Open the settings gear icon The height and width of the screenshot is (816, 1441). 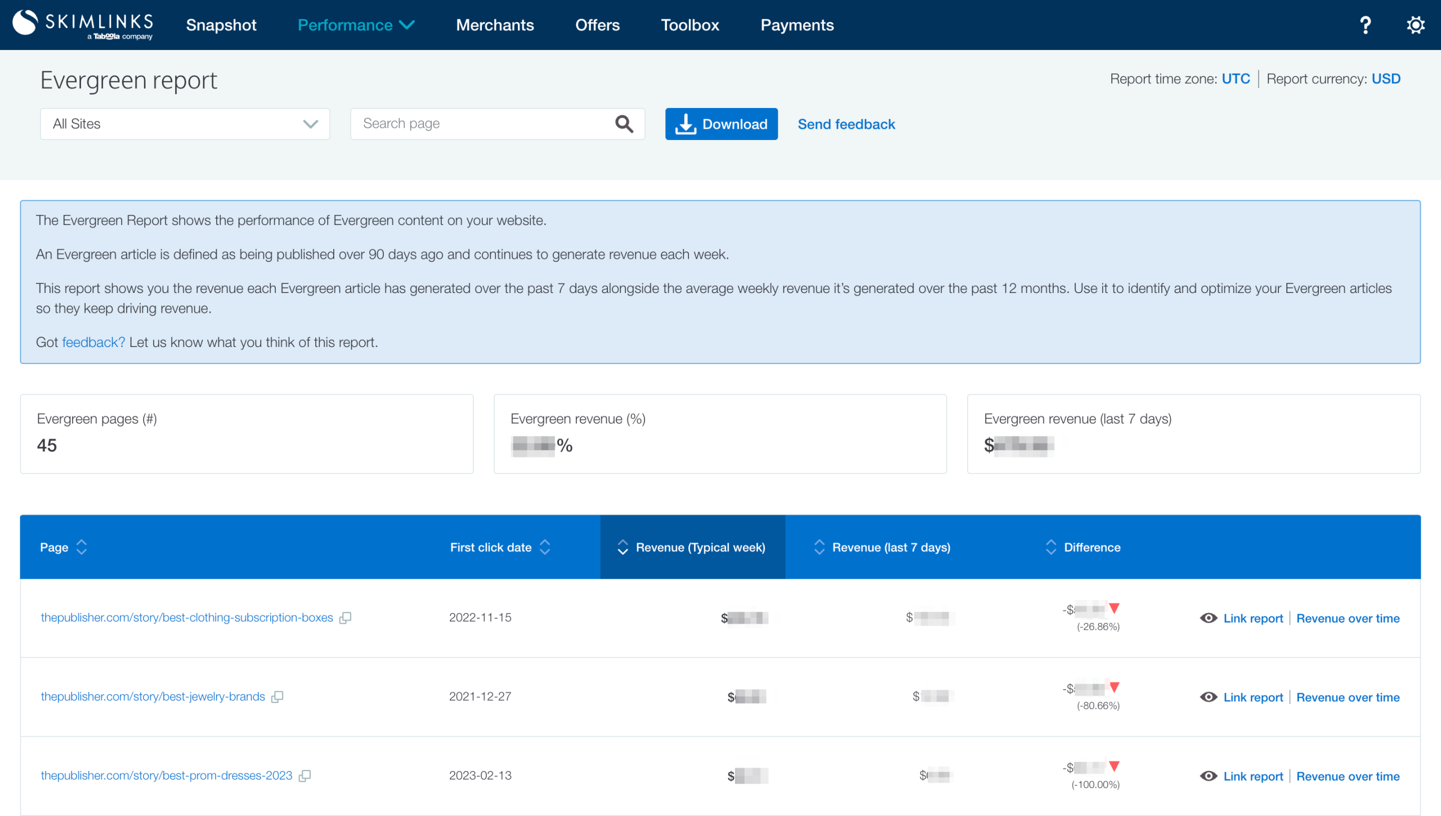click(1415, 25)
